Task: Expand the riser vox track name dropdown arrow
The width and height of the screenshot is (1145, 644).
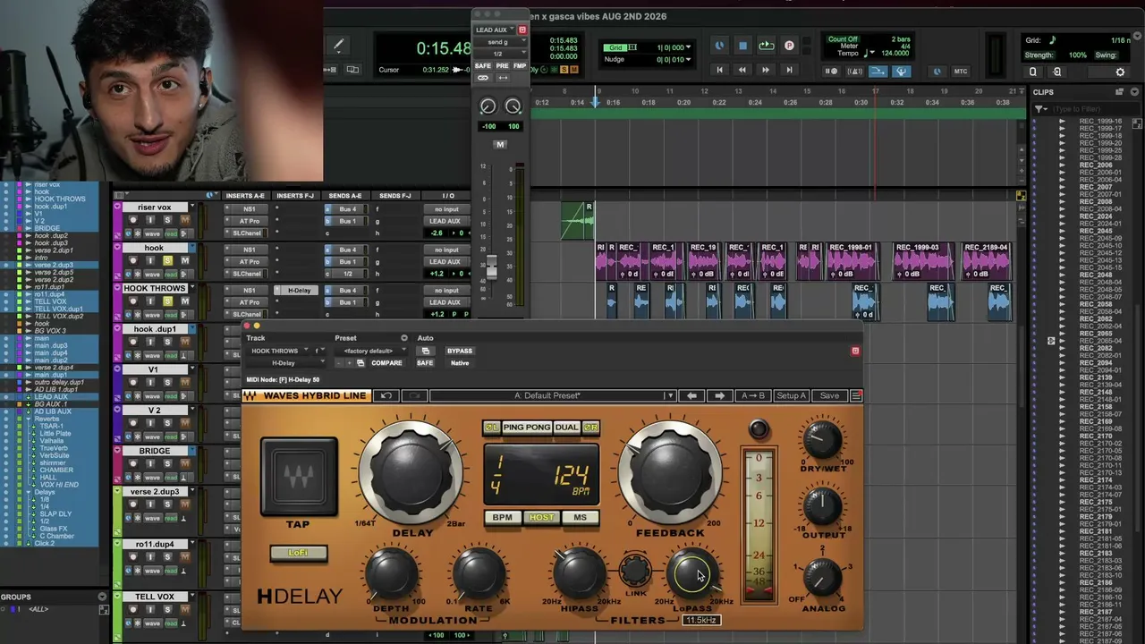Action: [x=192, y=208]
